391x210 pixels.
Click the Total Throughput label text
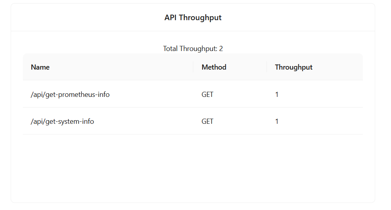tap(190, 49)
